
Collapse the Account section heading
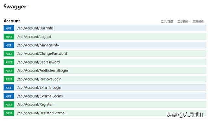pyautogui.click(x=12, y=21)
